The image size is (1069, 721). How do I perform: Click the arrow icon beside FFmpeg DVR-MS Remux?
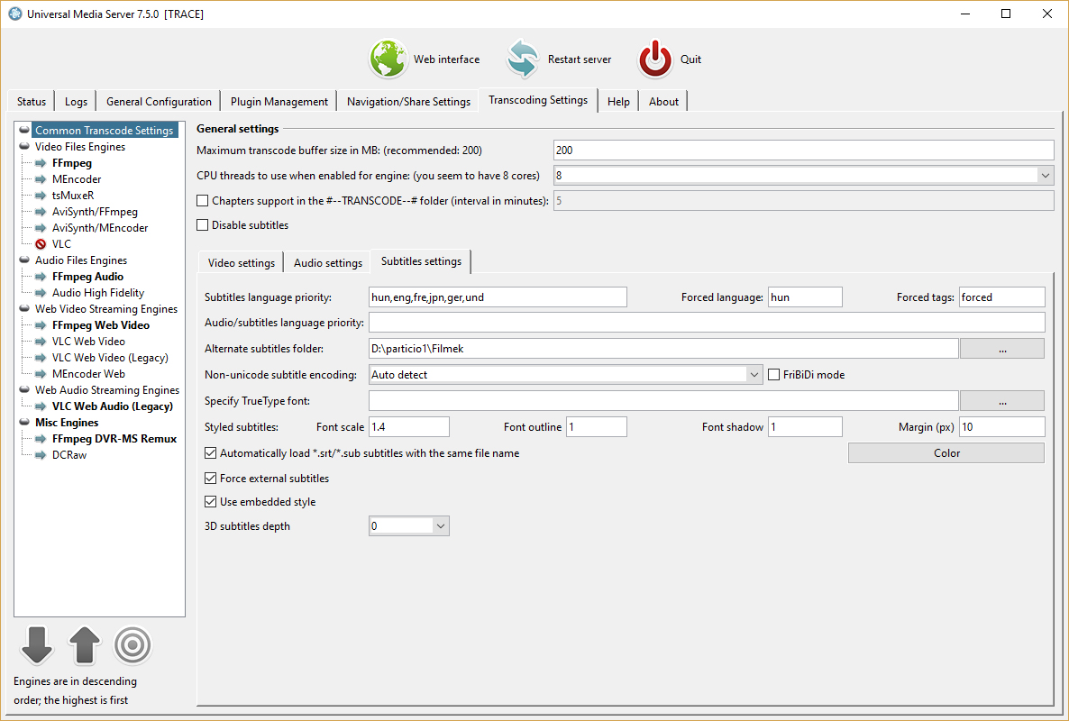coord(41,439)
